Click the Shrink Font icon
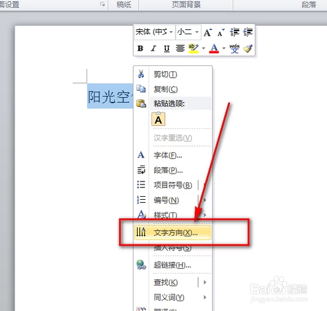Viewport: 327px width, 311px height. 221,32
